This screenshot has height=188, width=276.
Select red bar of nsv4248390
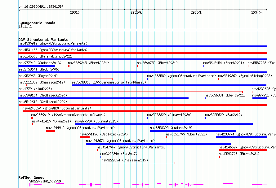[131, 111]
